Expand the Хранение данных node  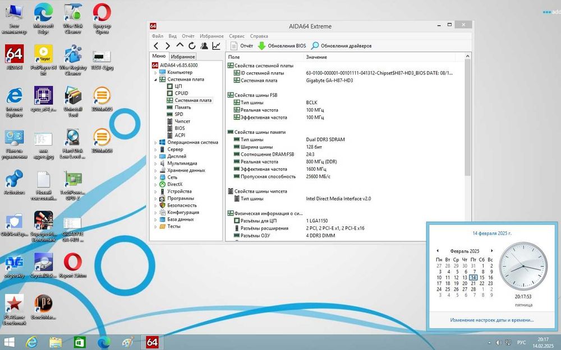click(155, 171)
